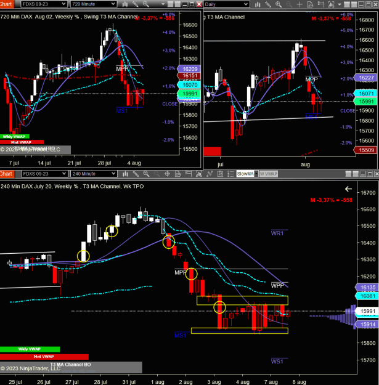Click return arrow in 240 Minute chart

point(348,189)
